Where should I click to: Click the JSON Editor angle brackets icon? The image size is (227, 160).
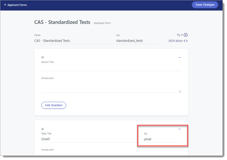(186, 41)
